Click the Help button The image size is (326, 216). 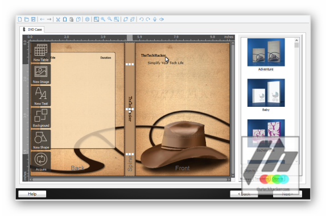[x=32, y=194]
